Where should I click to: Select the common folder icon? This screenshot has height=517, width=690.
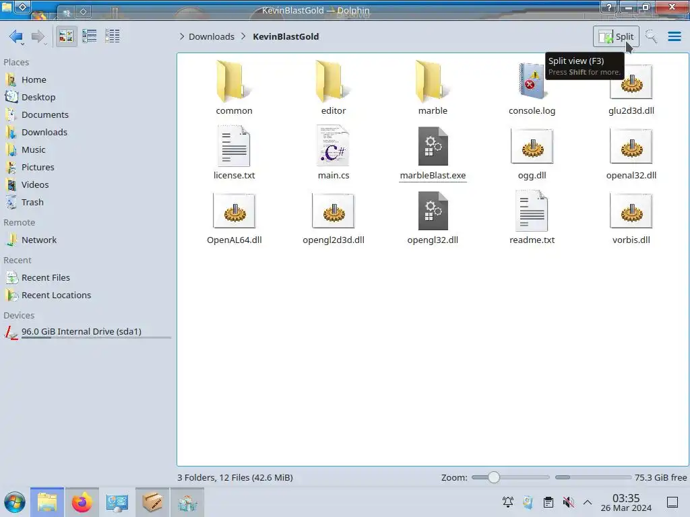click(x=234, y=81)
